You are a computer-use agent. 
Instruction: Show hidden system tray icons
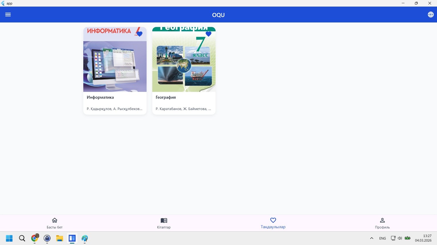[x=372, y=238]
